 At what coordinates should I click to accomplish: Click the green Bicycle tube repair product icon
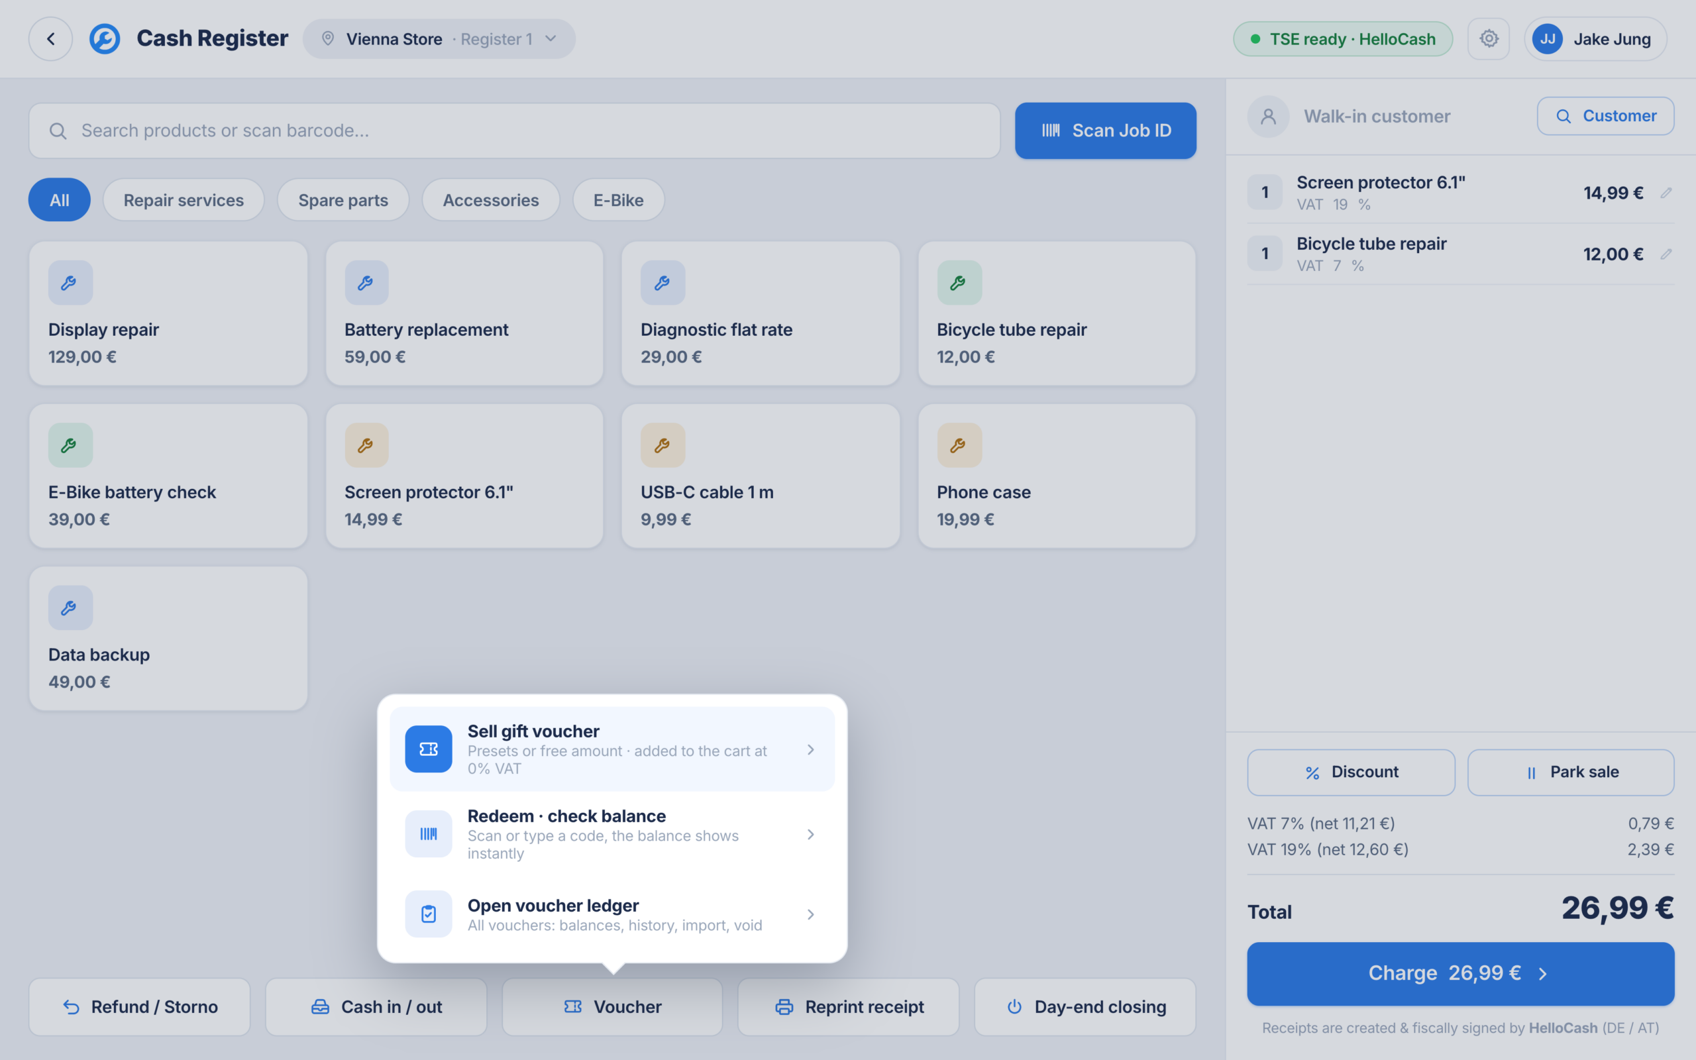(x=959, y=282)
